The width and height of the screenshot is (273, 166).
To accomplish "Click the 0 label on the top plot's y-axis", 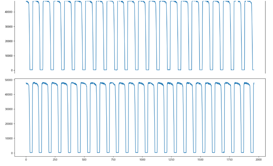I will coord(12,70).
